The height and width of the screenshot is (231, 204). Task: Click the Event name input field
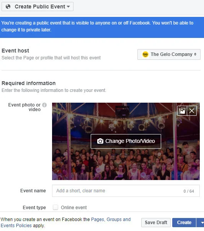tap(126, 191)
